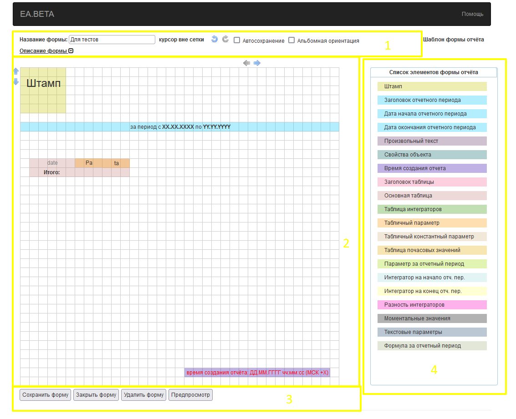Select the yellow Штамп list element
The width and height of the screenshot is (516, 419).
(432, 86)
